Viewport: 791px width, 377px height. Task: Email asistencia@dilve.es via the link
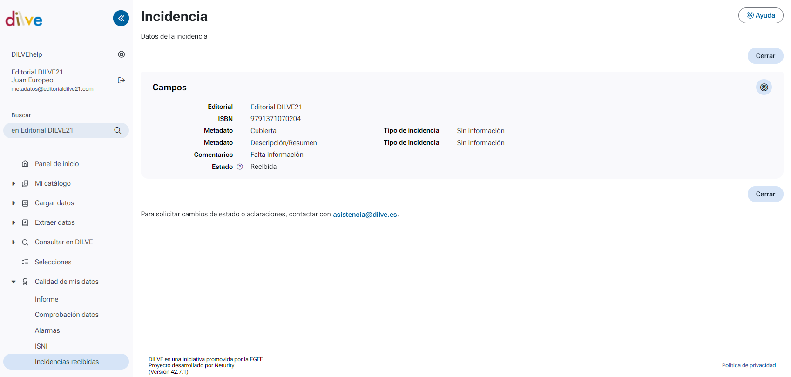click(365, 215)
